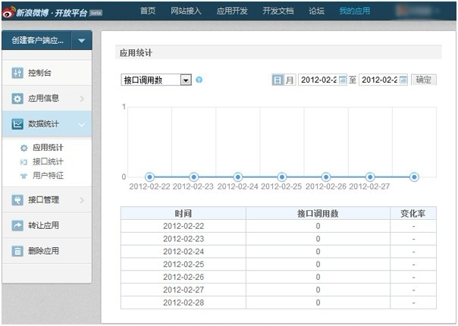Open the 开发文档 top navigation item
This screenshot has height=326, width=458.
click(x=276, y=11)
